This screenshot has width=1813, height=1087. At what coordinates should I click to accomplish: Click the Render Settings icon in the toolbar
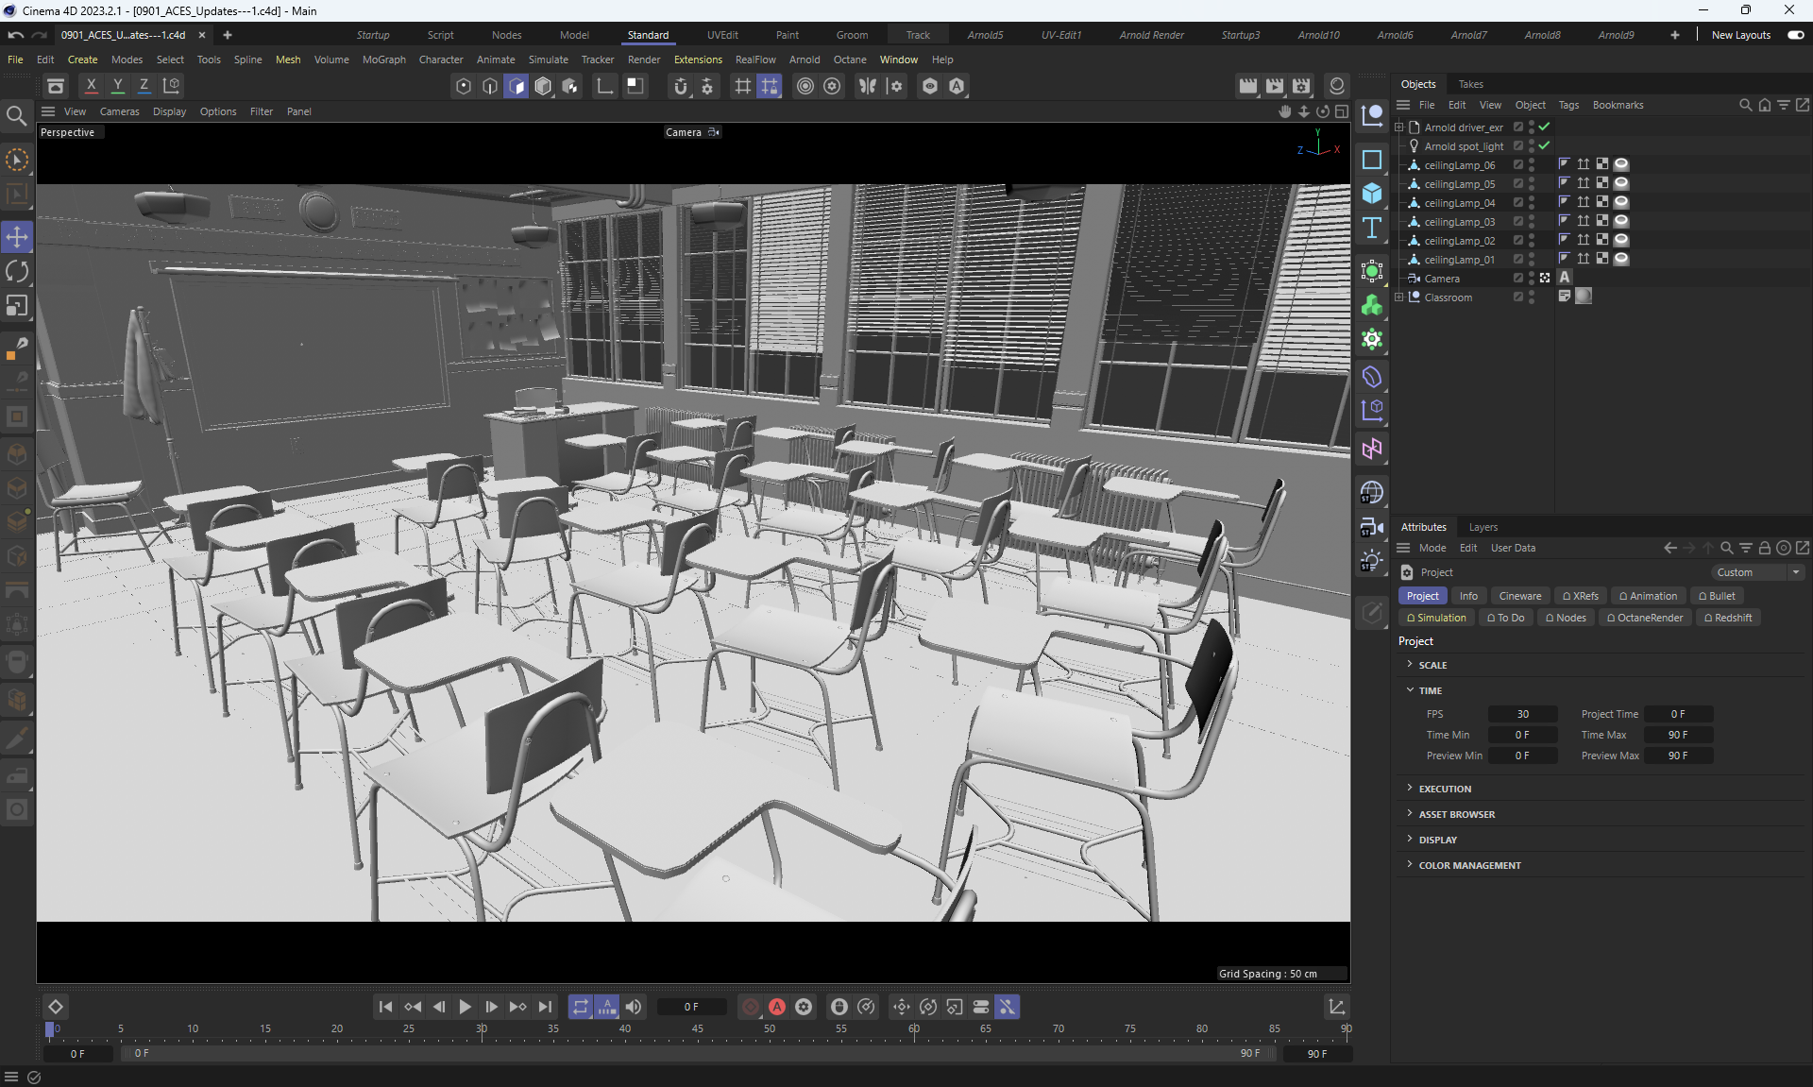1301,86
